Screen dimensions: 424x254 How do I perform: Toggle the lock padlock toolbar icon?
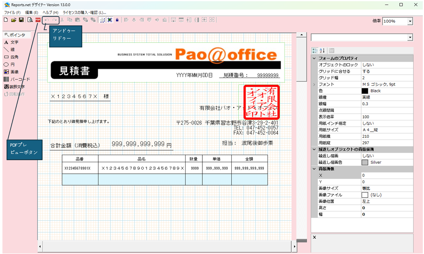pos(117,20)
